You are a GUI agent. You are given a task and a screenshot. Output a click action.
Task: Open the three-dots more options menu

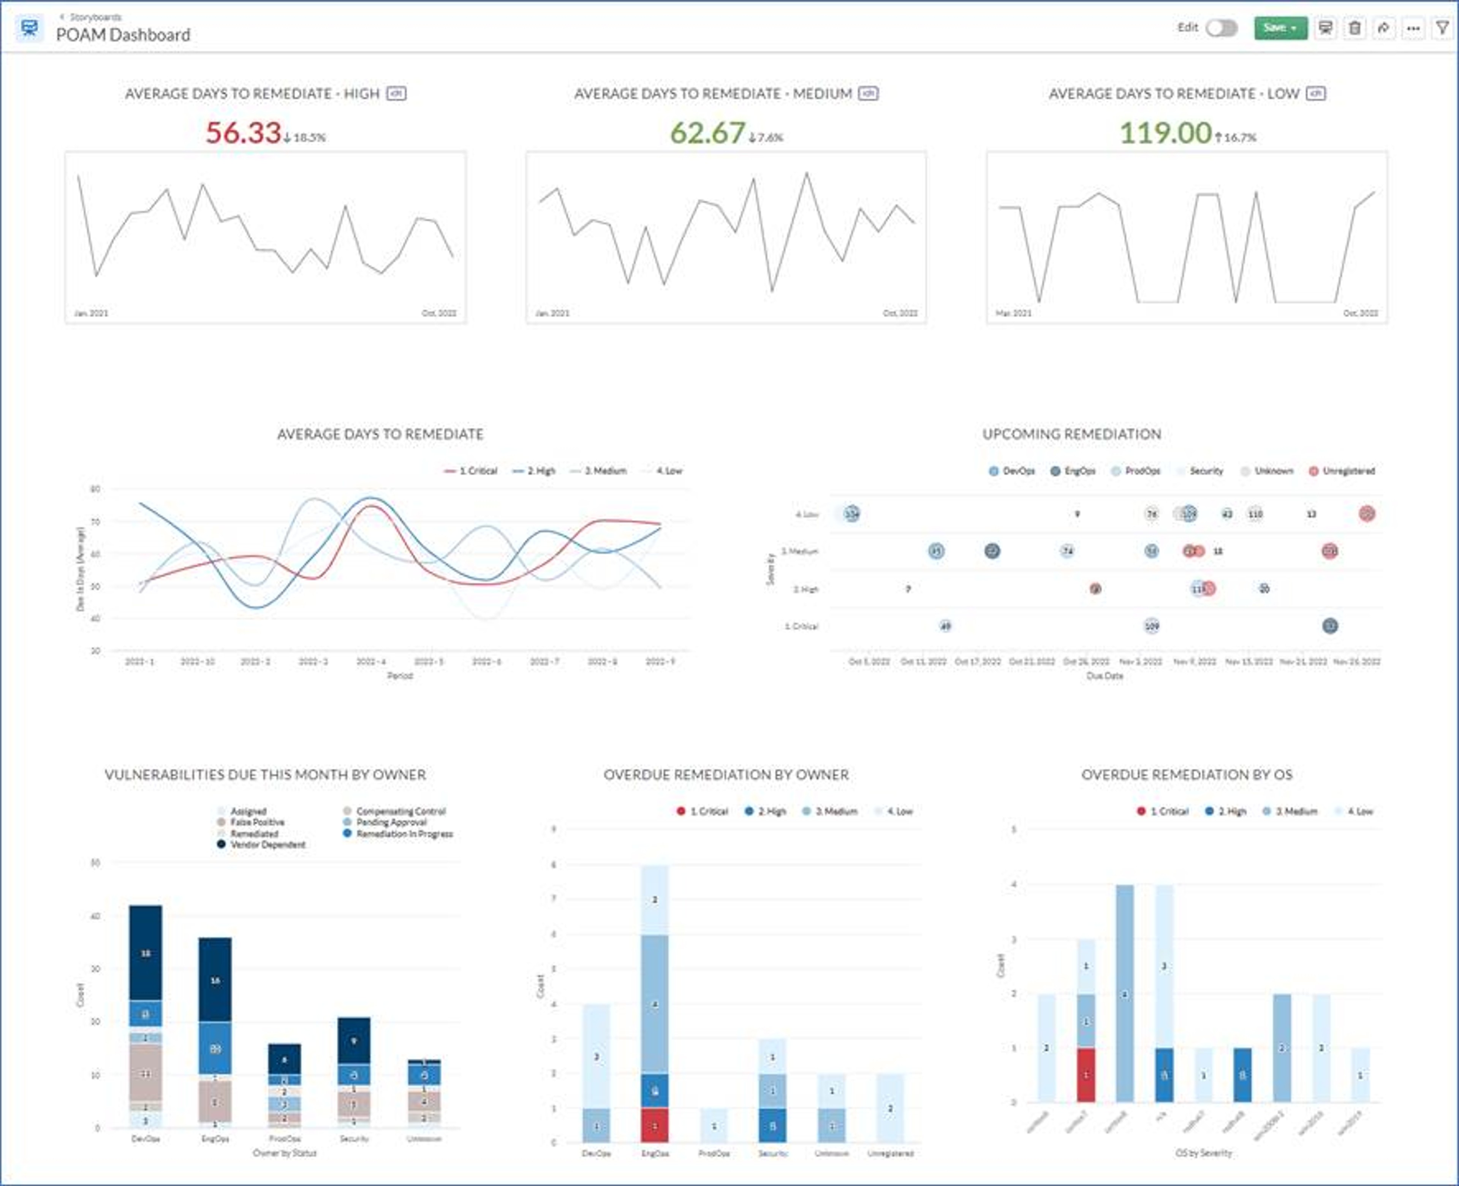(1413, 28)
